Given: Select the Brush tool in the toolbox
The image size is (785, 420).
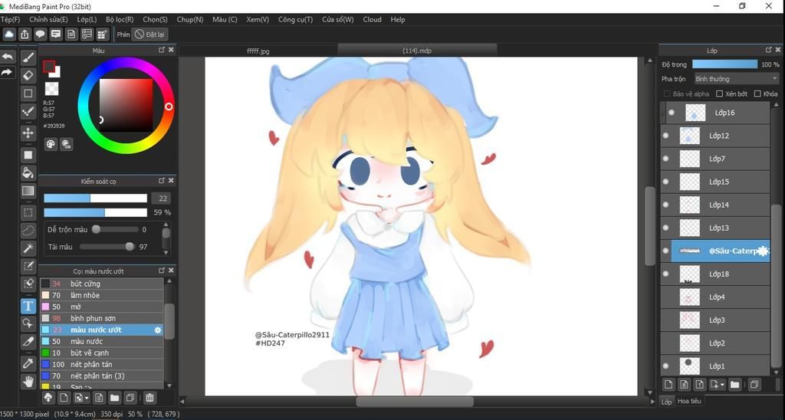Looking at the screenshot, I should pyautogui.click(x=28, y=57).
